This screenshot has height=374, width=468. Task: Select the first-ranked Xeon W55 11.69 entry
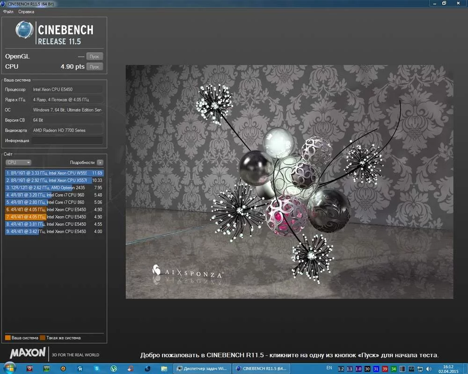(x=54, y=173)
